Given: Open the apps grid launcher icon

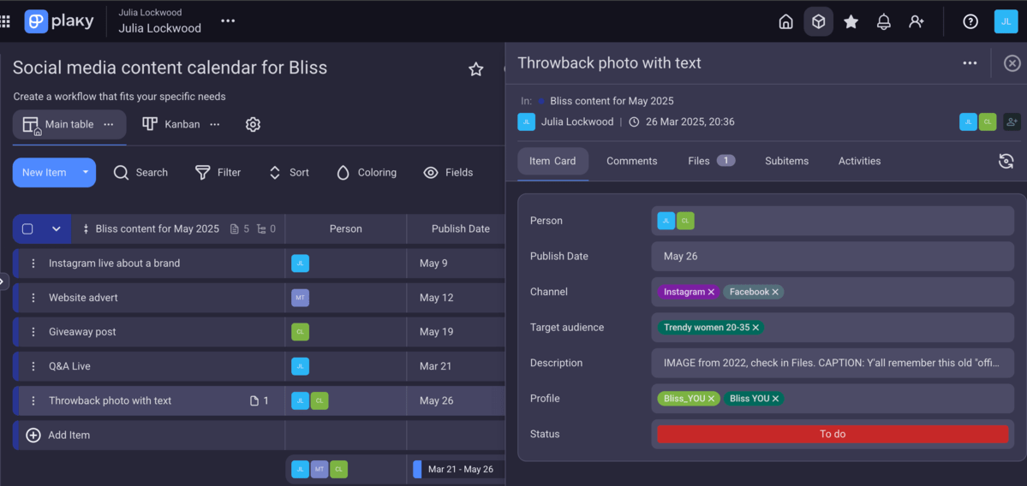Looking at the screenshot, I should pyautogui.click(x=6, y=21).
